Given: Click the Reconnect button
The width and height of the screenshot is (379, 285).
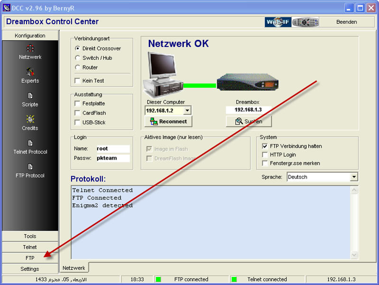Looking at the screenshot, I should click(x=168, y=121).
